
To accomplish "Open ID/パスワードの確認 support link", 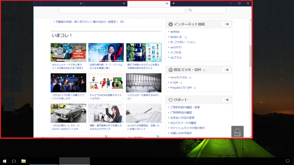I will (x=183, y=123).
